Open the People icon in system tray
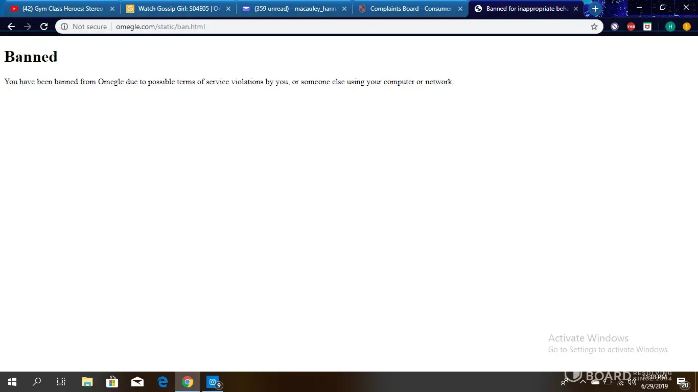Image resolution: width=698 pixels, height=392 pixels. coord(565,382)
